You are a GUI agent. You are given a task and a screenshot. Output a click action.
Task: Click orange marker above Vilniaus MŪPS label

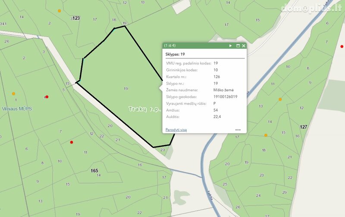(14, 94)
